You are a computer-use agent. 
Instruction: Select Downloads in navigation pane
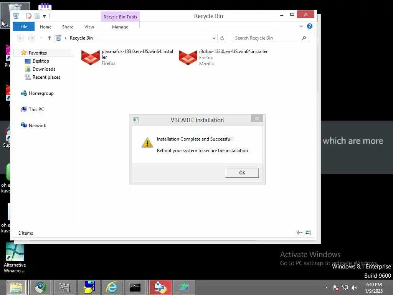click(44, 69)
